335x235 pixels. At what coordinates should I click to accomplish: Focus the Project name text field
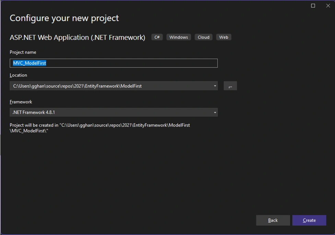coord(113,63)
